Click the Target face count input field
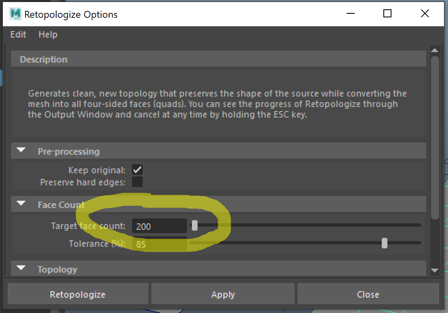 (159, 226)
